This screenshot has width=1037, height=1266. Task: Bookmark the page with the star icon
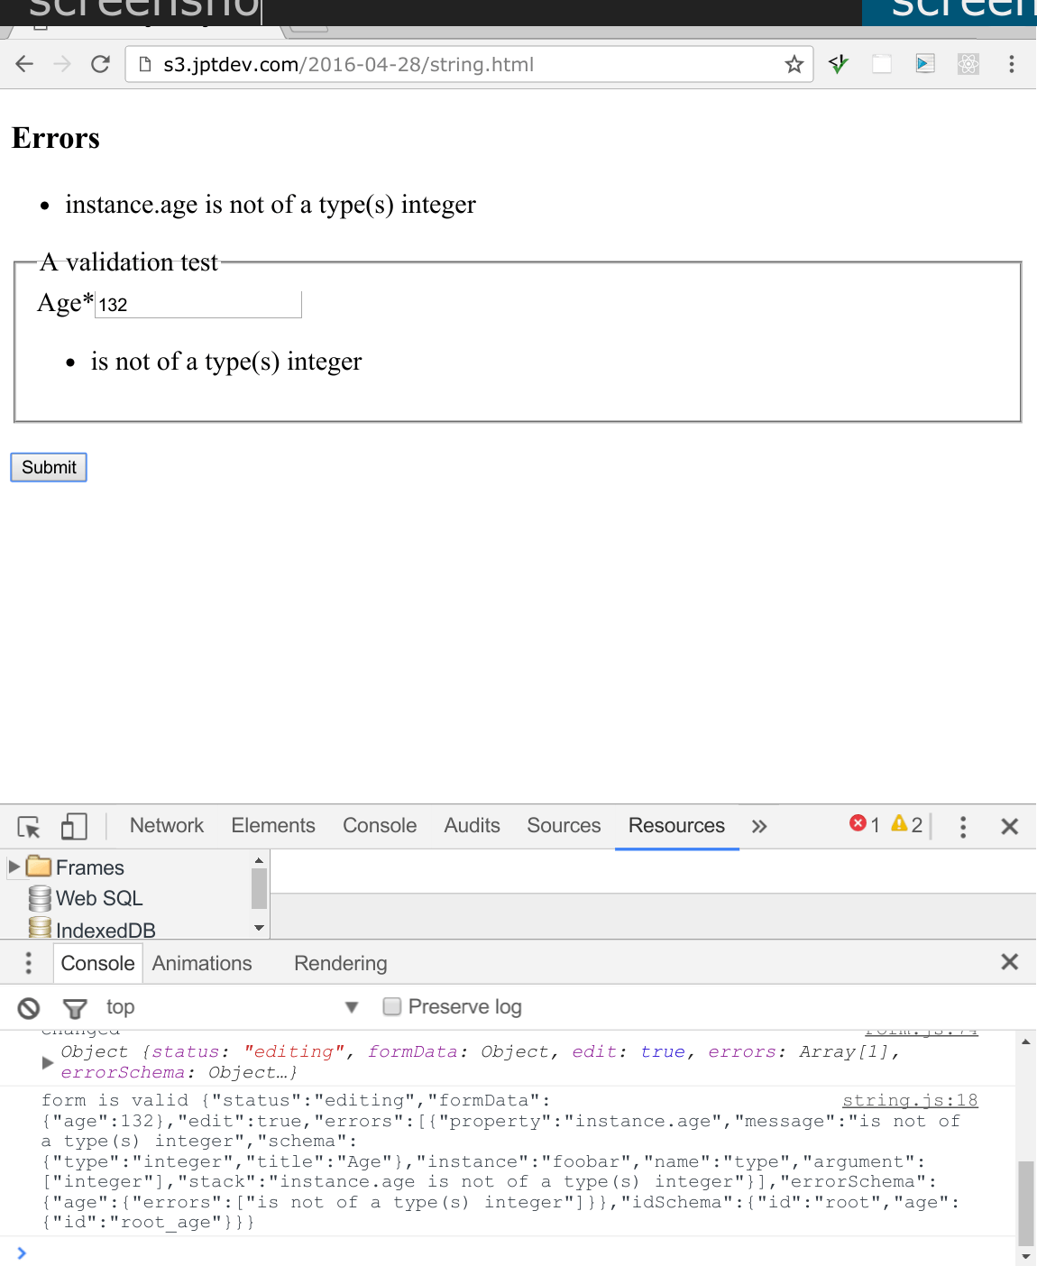pyautogui.click(x=794, y=64)
